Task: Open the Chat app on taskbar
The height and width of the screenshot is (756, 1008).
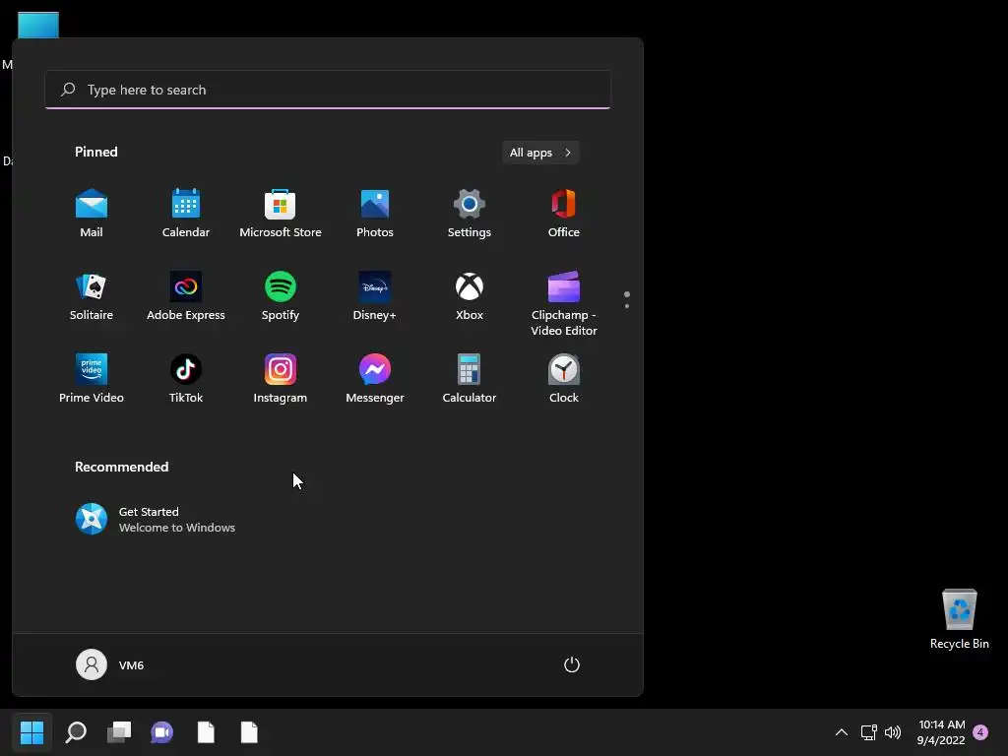Action: [x=162, y=732]
